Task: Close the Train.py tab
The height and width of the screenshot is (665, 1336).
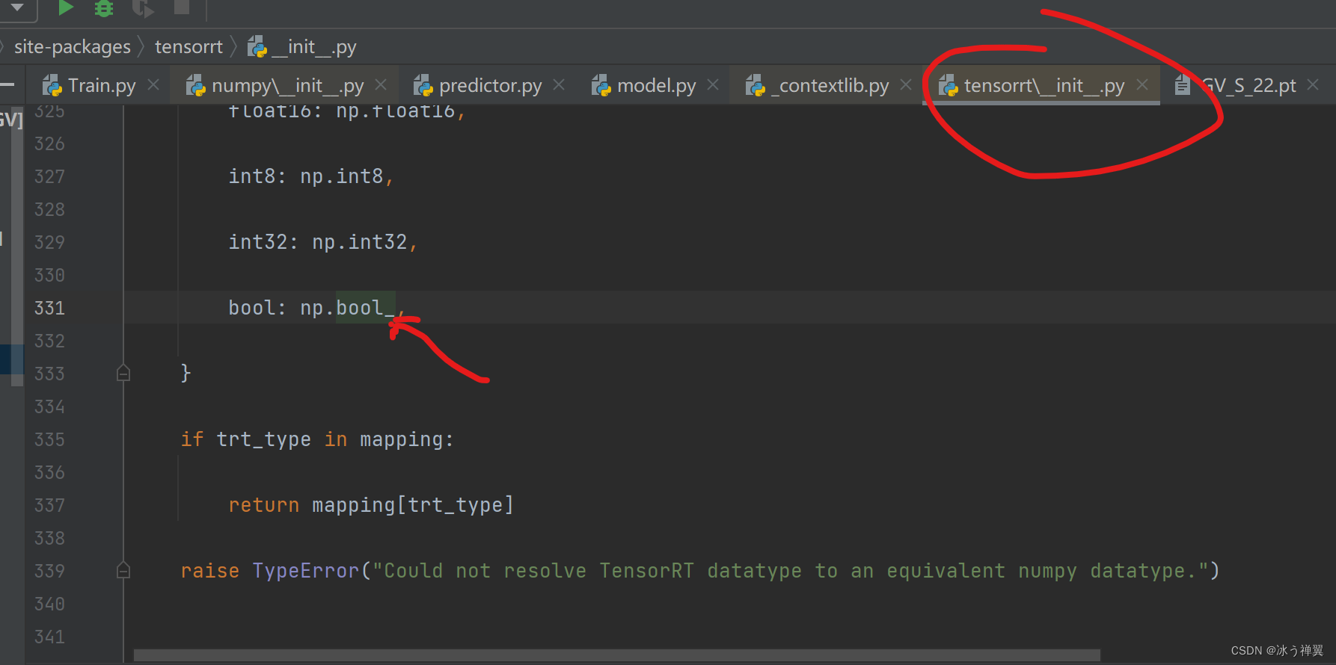Action: pos(153,84)
